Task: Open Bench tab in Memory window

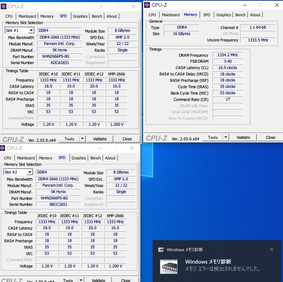Action: (240, 15)
